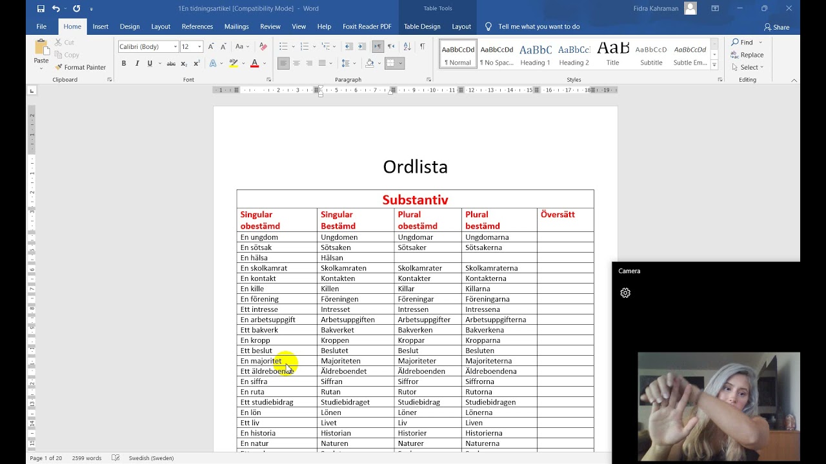
Task: Save the document from Quick Access Toolbar
Action: pyautogui.click(x=41, y=8)
